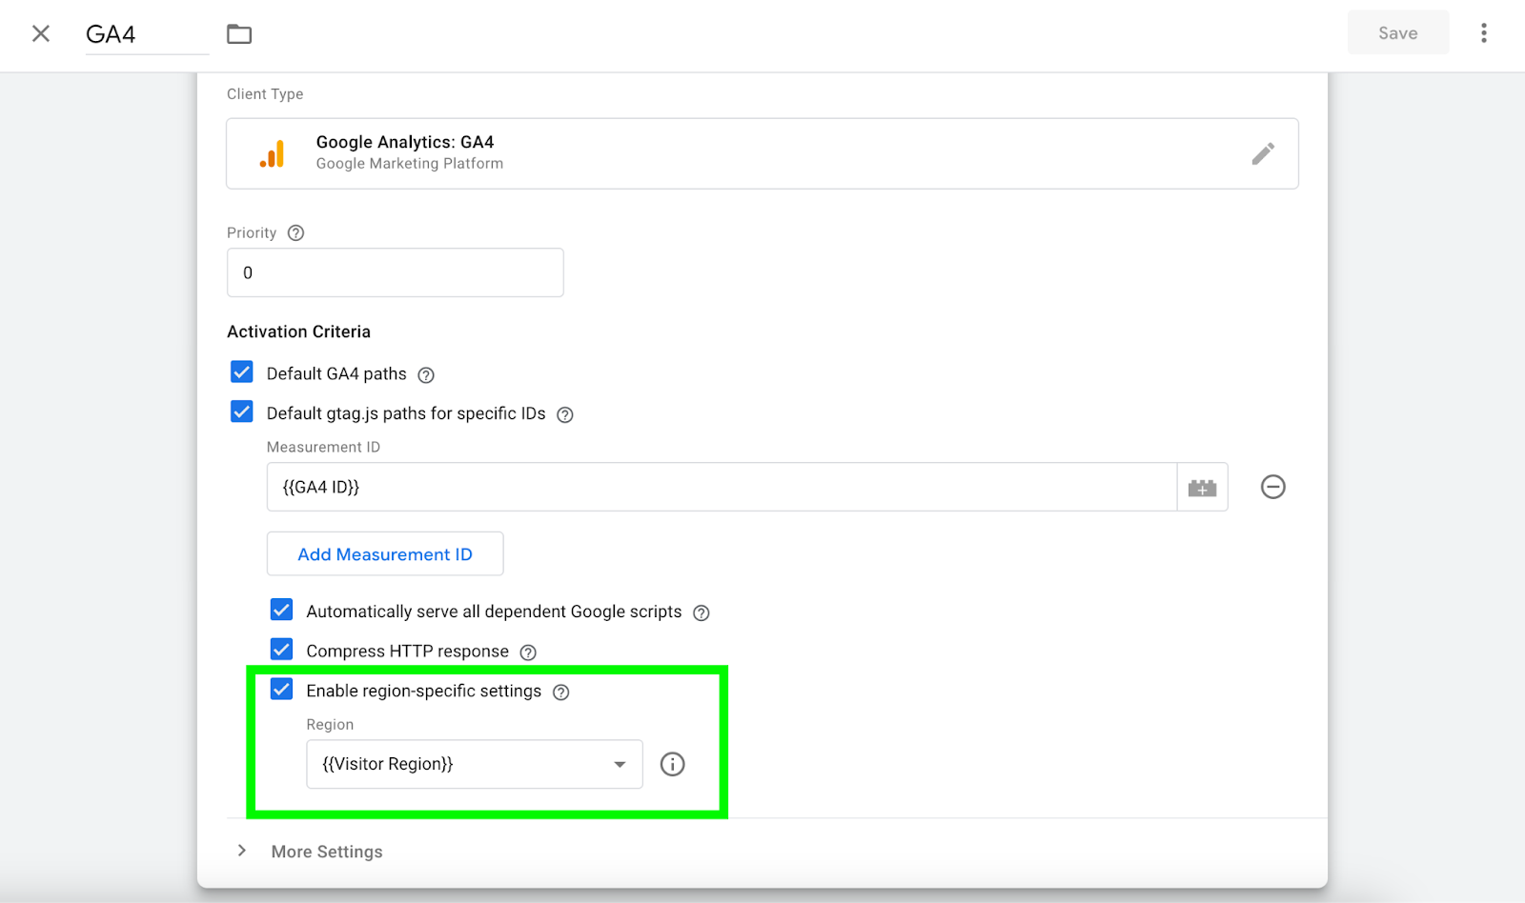
Task: Open help for Default GA4 paths
Action: (x=426, y=374)
